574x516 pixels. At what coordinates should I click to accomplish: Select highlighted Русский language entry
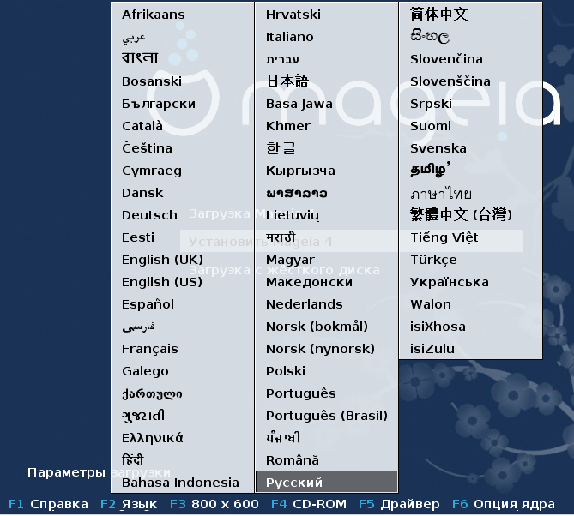[x=327, y=483]
